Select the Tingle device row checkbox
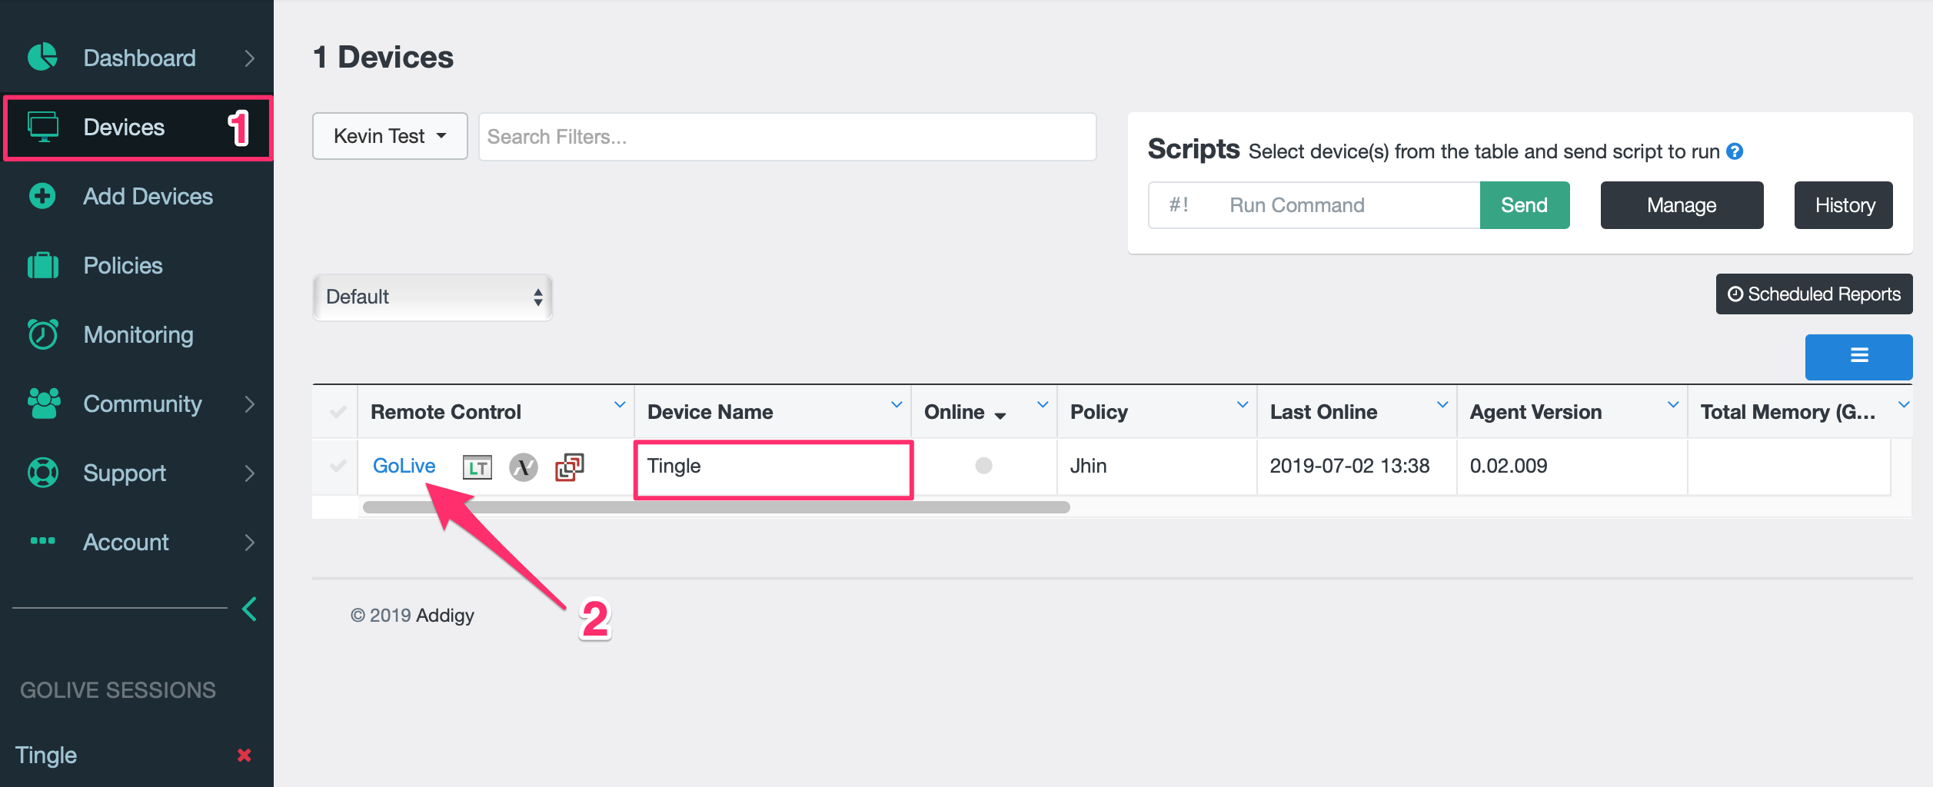Image resolution: width=1933 pixels, height=787 pixels. tap(337, 467)
